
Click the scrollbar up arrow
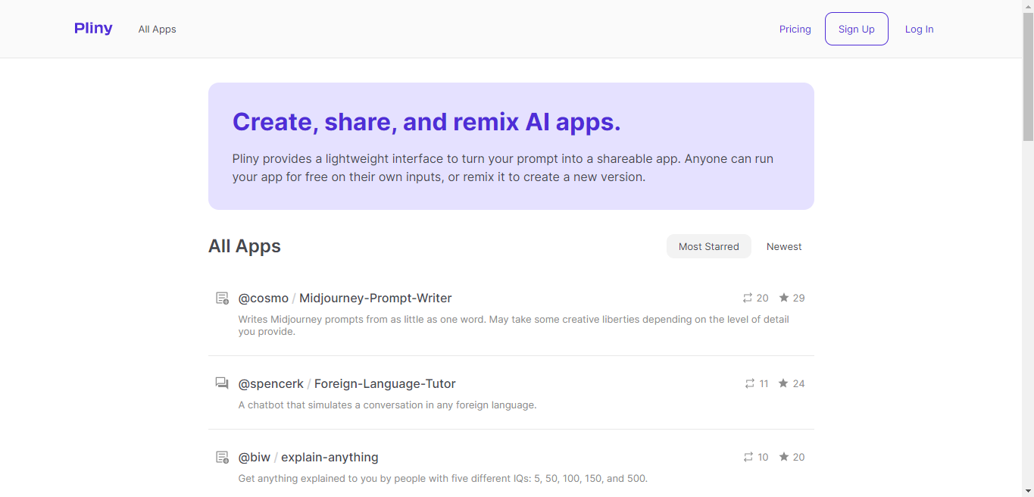pos(1028,6)
